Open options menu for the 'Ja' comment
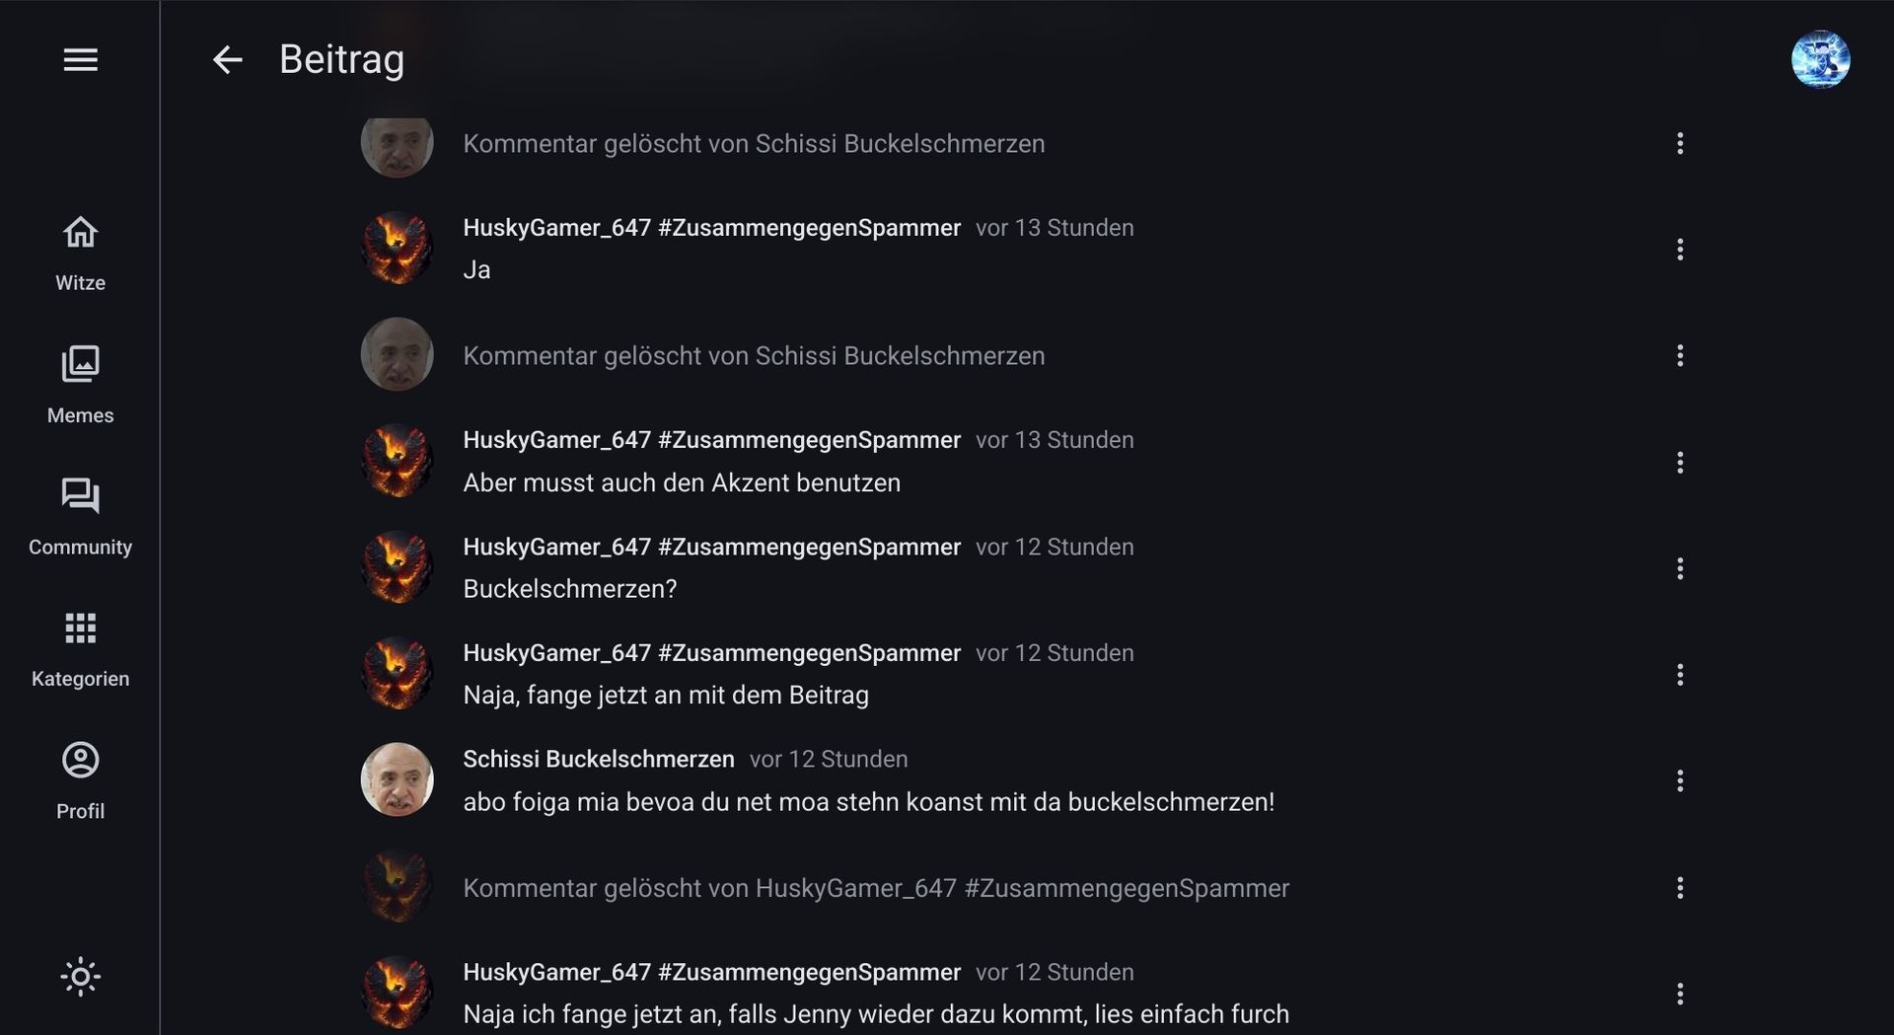Viewport: 1894px width, 1035px height. pos(1680,250)
